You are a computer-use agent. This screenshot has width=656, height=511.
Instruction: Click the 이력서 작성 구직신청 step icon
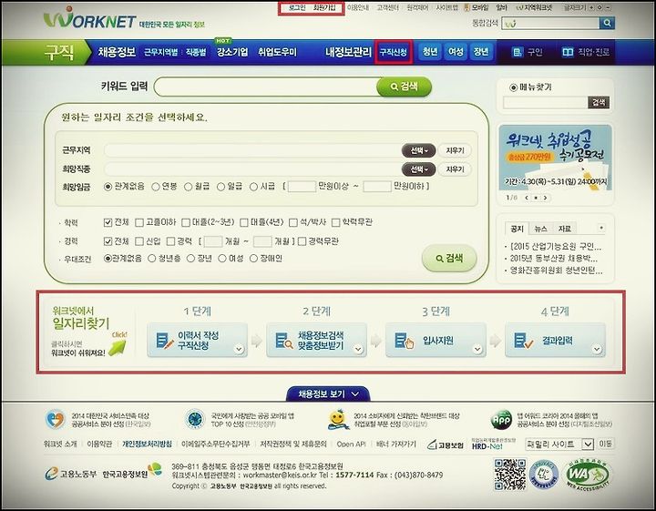165,341
